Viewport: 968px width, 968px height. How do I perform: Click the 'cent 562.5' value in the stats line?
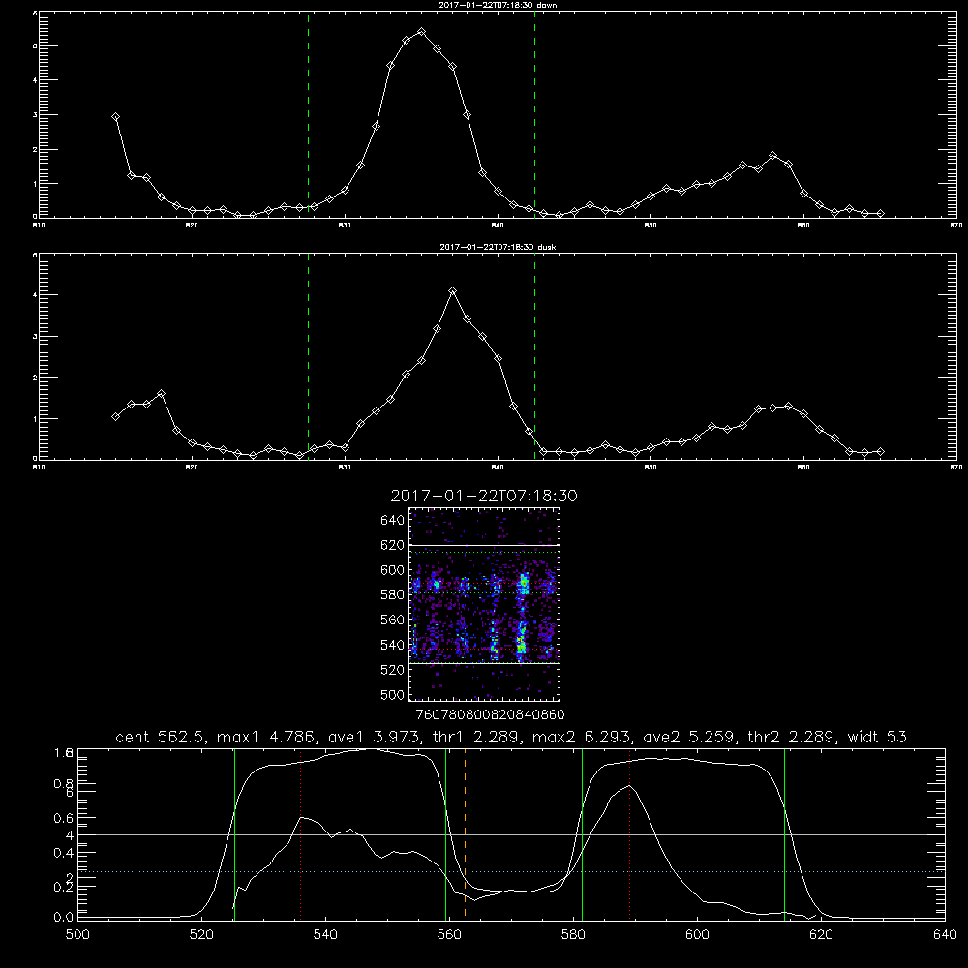(161, 737)
